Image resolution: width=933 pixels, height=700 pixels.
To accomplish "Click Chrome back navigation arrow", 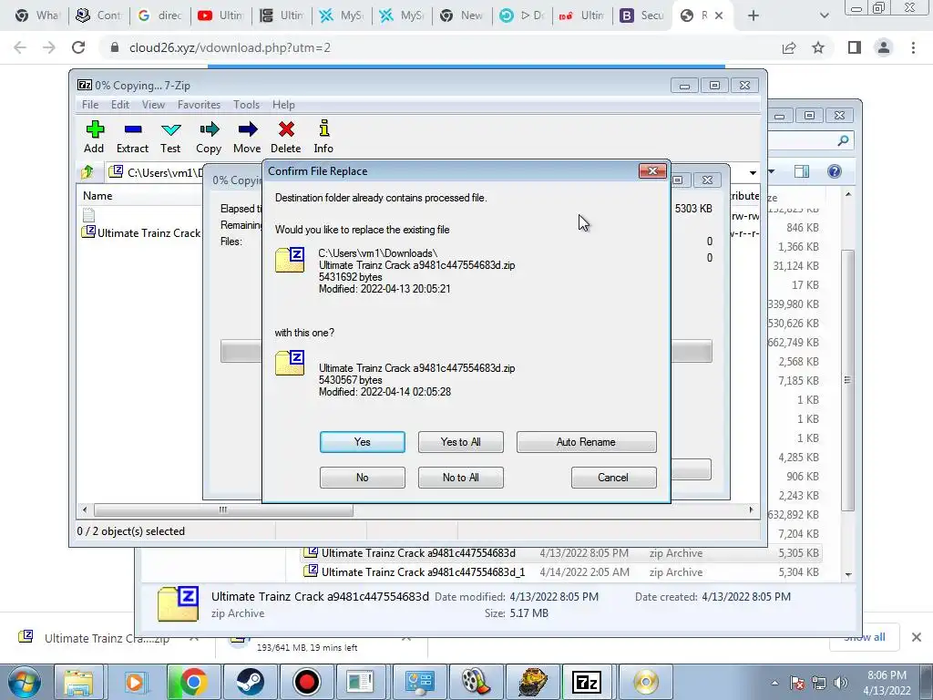I will tap(20, 47).
